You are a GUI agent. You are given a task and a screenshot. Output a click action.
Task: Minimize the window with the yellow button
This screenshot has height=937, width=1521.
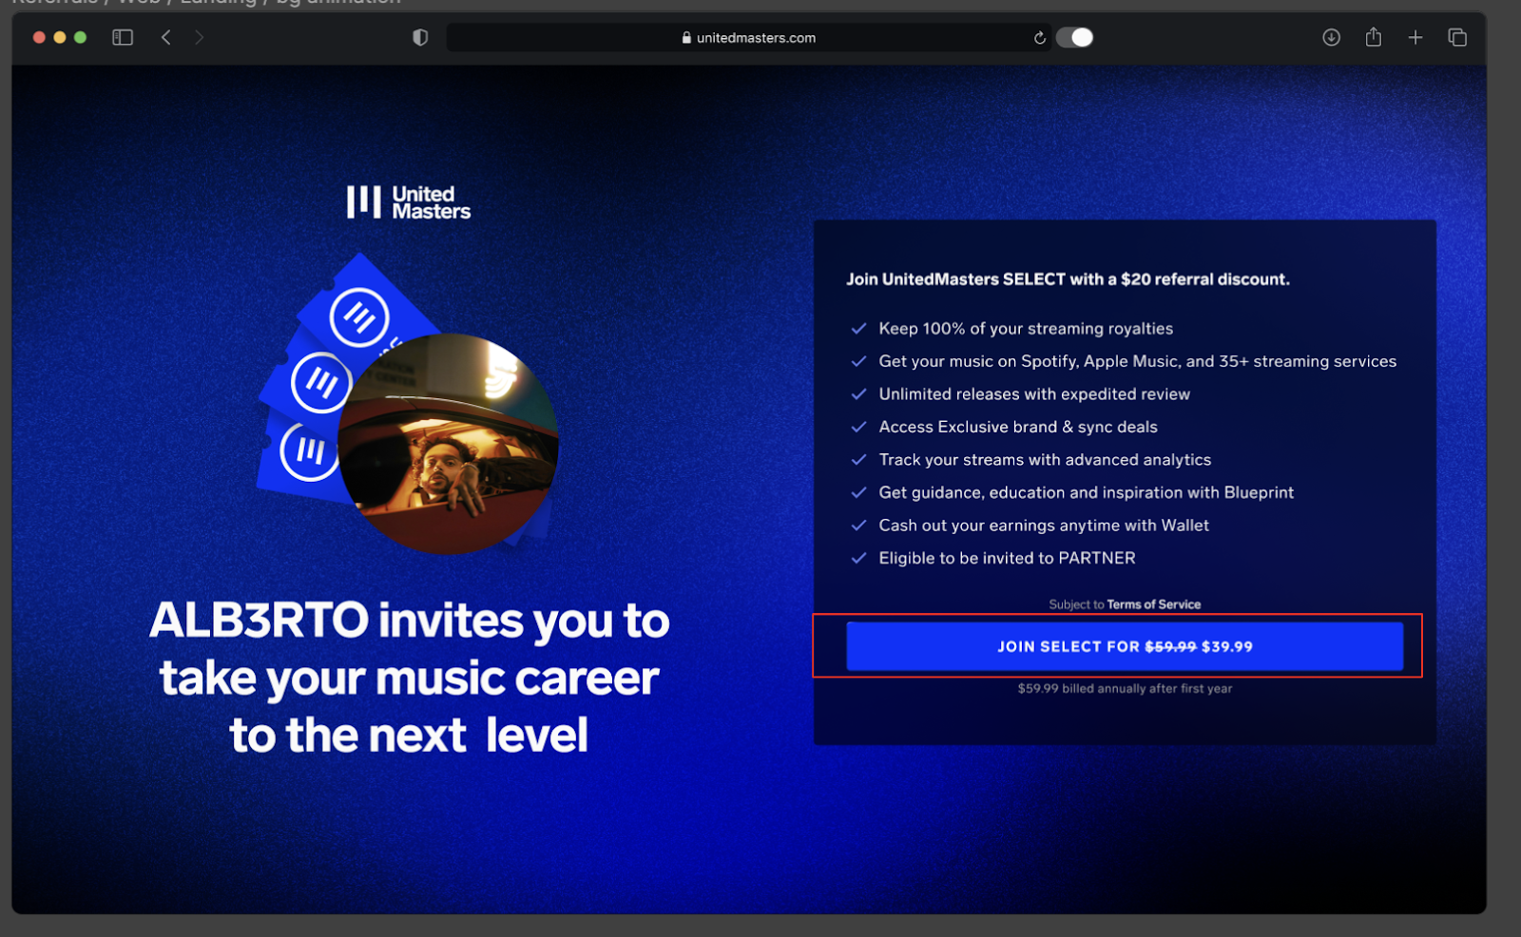60,38
